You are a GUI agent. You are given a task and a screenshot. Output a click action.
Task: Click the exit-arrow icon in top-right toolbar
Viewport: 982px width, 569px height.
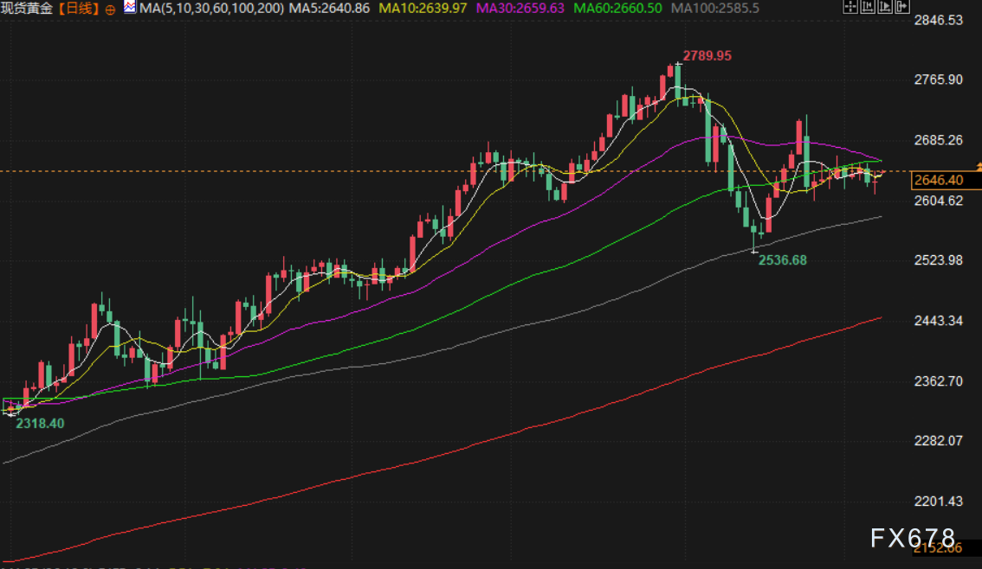902,6
